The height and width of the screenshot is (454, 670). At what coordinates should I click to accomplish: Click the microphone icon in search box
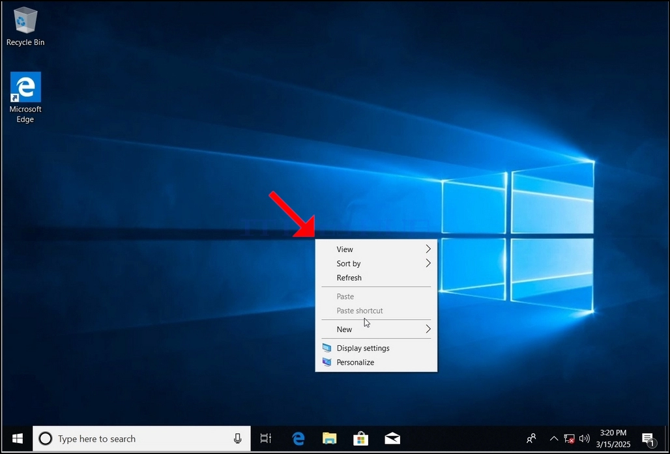click(x=238, y=438)
